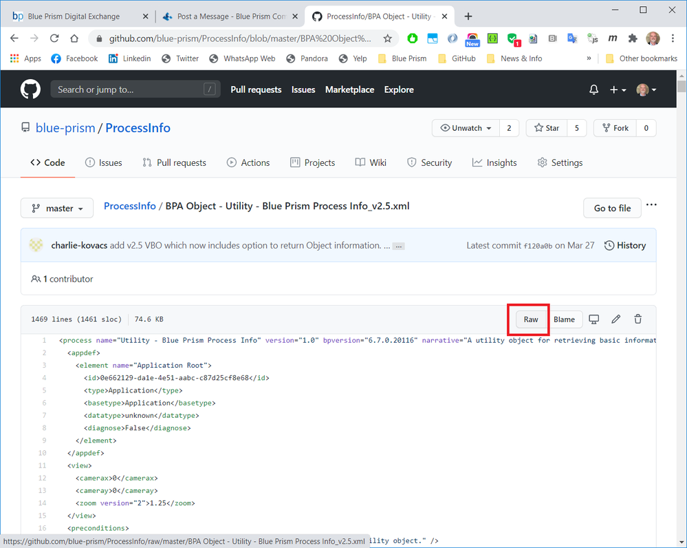View the file History
Screen dimensions: 687x548
tap(625, 246)
